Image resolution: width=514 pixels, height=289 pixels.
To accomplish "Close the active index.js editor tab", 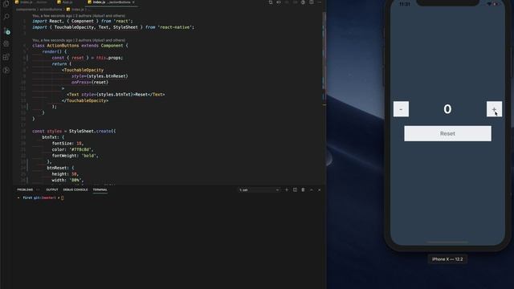I will 133,2.
